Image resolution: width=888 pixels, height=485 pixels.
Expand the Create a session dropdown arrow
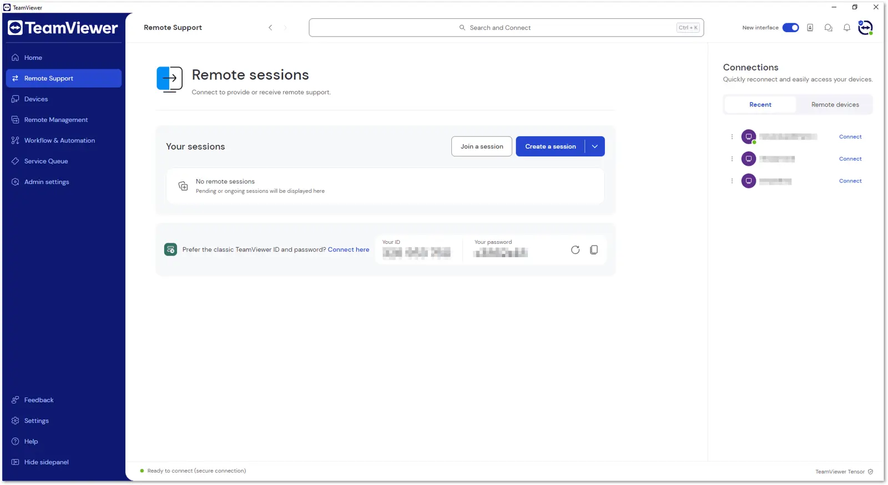[595, 146]
